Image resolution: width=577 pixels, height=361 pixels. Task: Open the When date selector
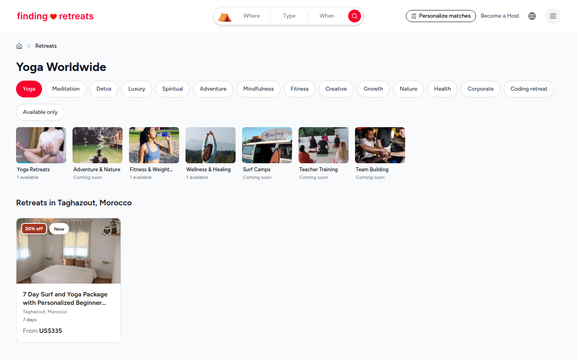click(x=327, y=16)
